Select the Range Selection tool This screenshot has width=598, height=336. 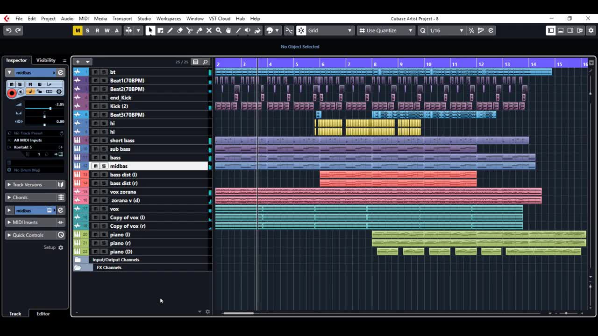(x=160, y=30)
